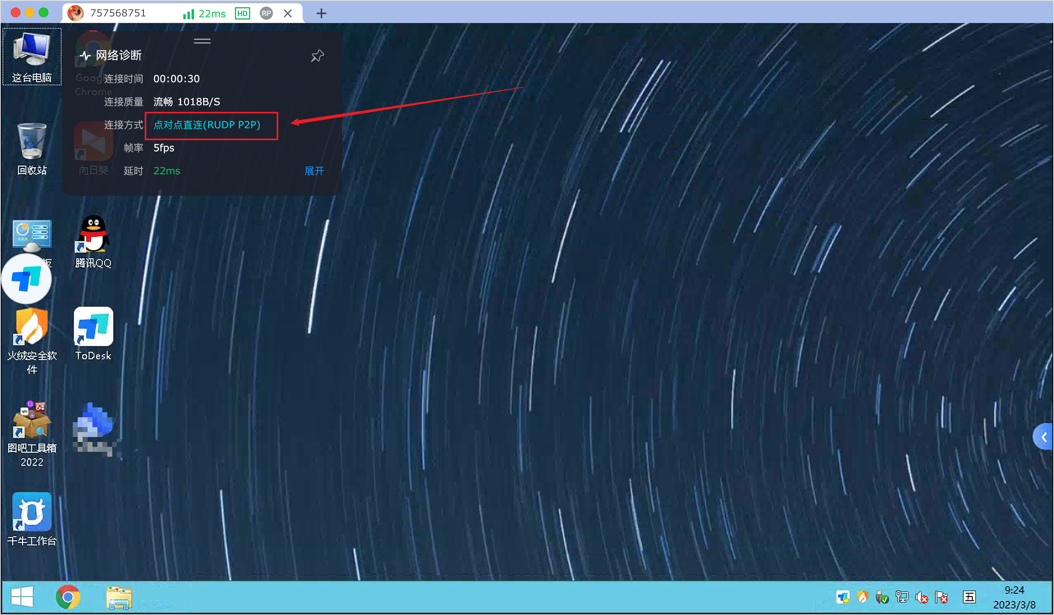Click the 22ms signal strength indicator

coord(205,14)
